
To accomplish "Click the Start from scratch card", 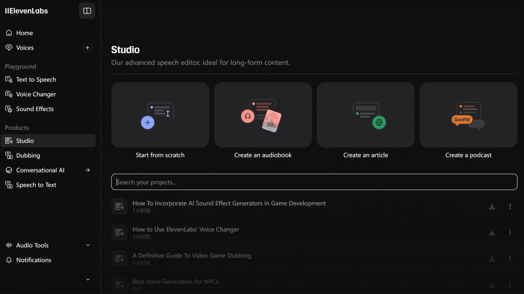I will point(160,115).
